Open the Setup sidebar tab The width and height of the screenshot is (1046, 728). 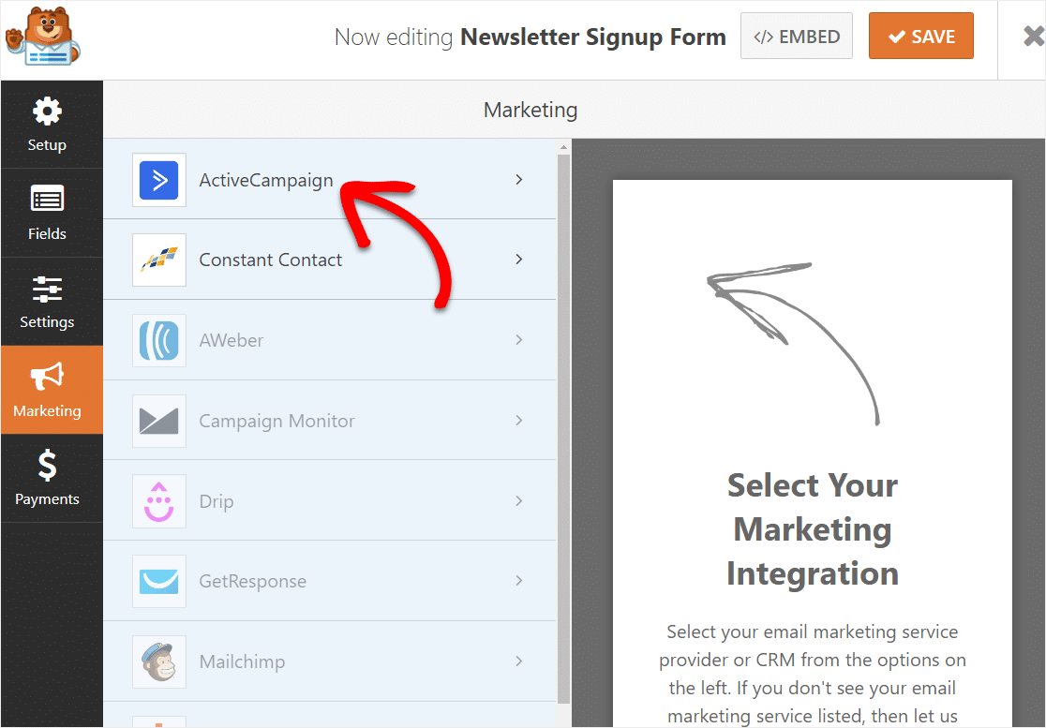pos(47,125)
